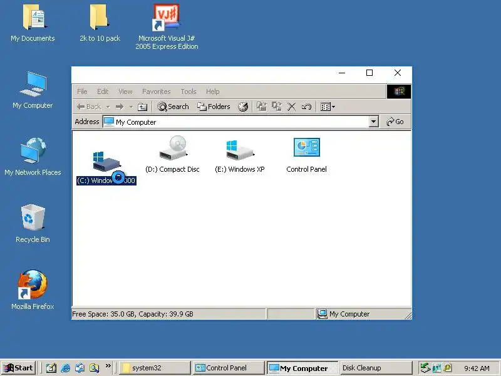Screen dimensions: 501x376
Task: Select the Recycle Bin icon
Action: (x=33, y=224)
